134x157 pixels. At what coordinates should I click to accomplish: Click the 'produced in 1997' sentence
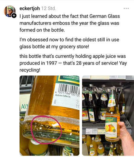pyautogui.click(x=73, y=63)
